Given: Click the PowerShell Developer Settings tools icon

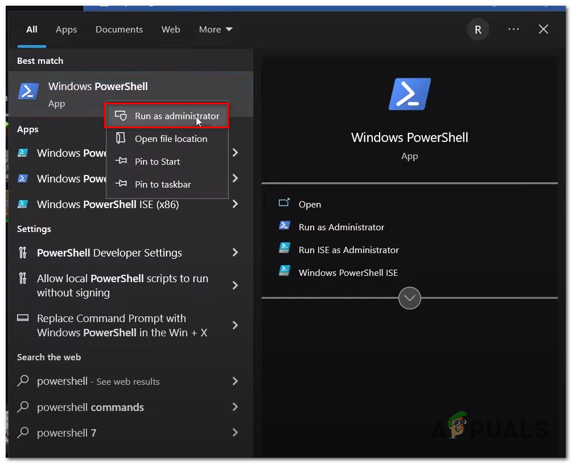Looking at the screenshot, I should 23,253.
